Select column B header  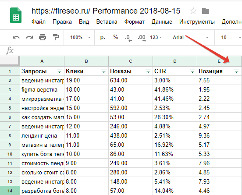pyautogui.click(x=86, y=61)
